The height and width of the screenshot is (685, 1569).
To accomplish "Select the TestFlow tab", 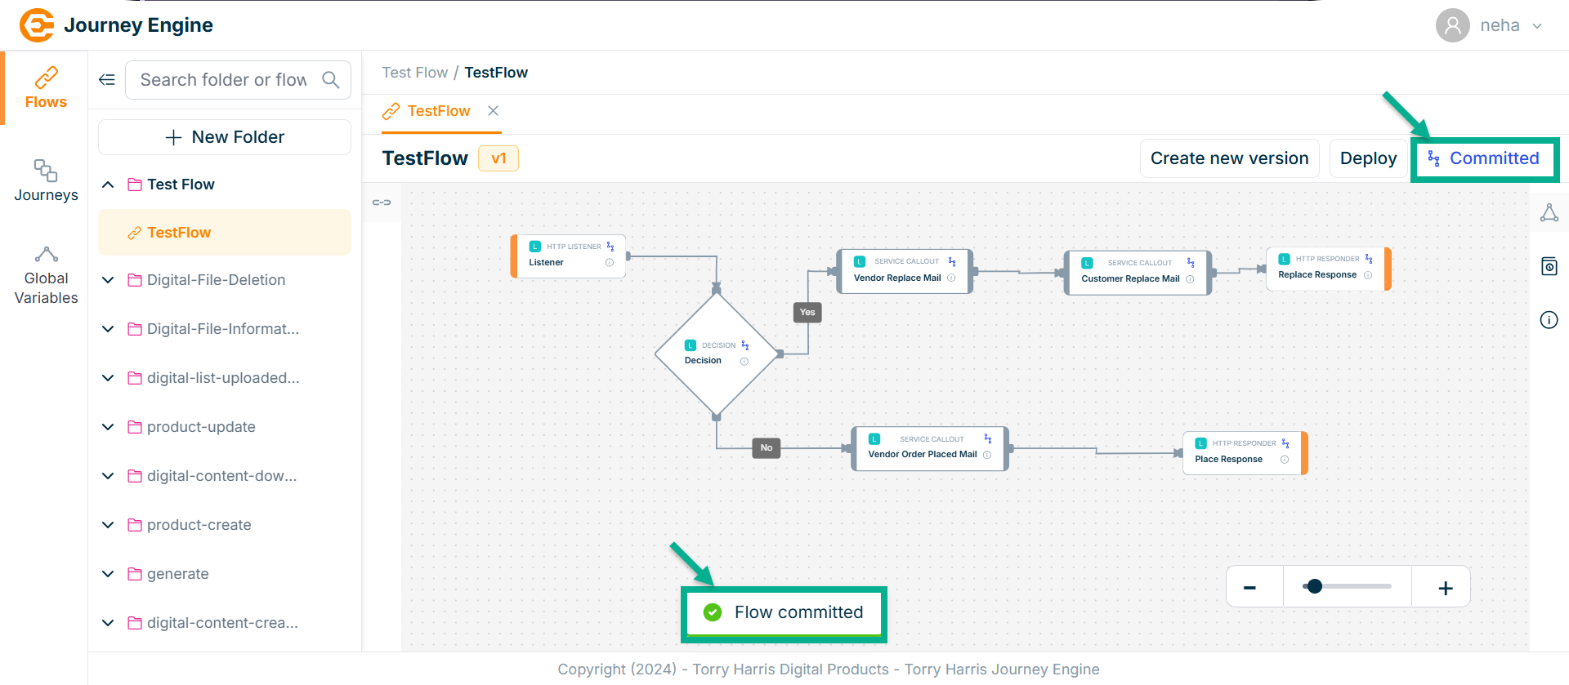I will tap(438, 111).
